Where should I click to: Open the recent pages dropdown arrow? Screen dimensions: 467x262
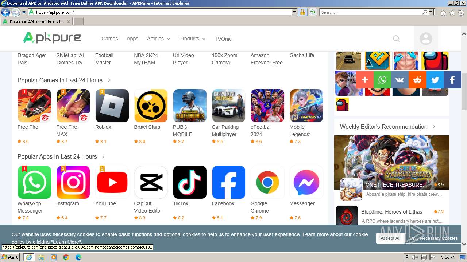click(24, 12)
